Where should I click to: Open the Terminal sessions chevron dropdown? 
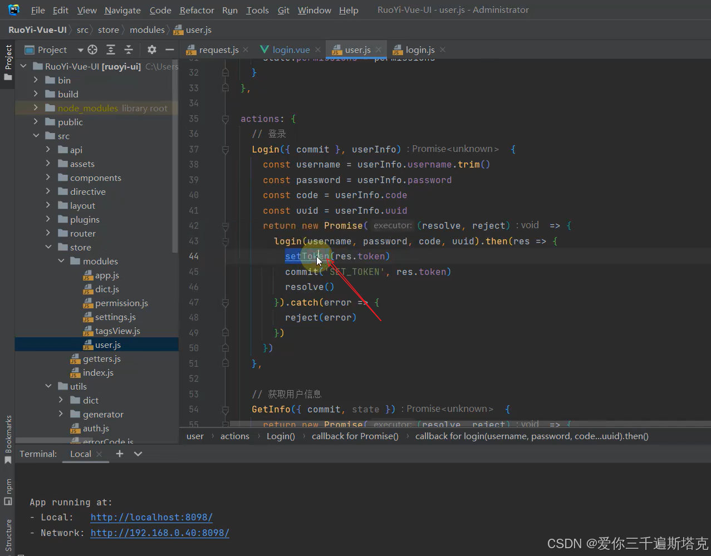[138, 454]
